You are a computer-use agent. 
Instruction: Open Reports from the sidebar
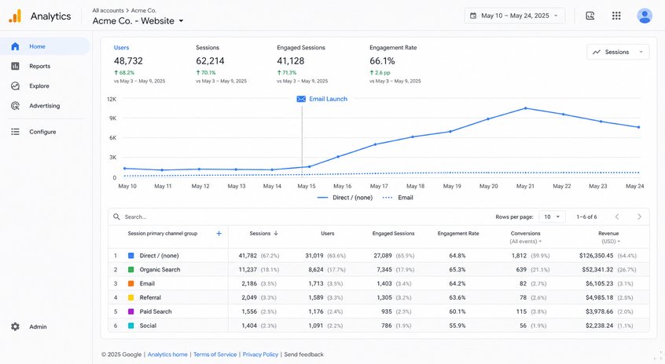(39, 66)
